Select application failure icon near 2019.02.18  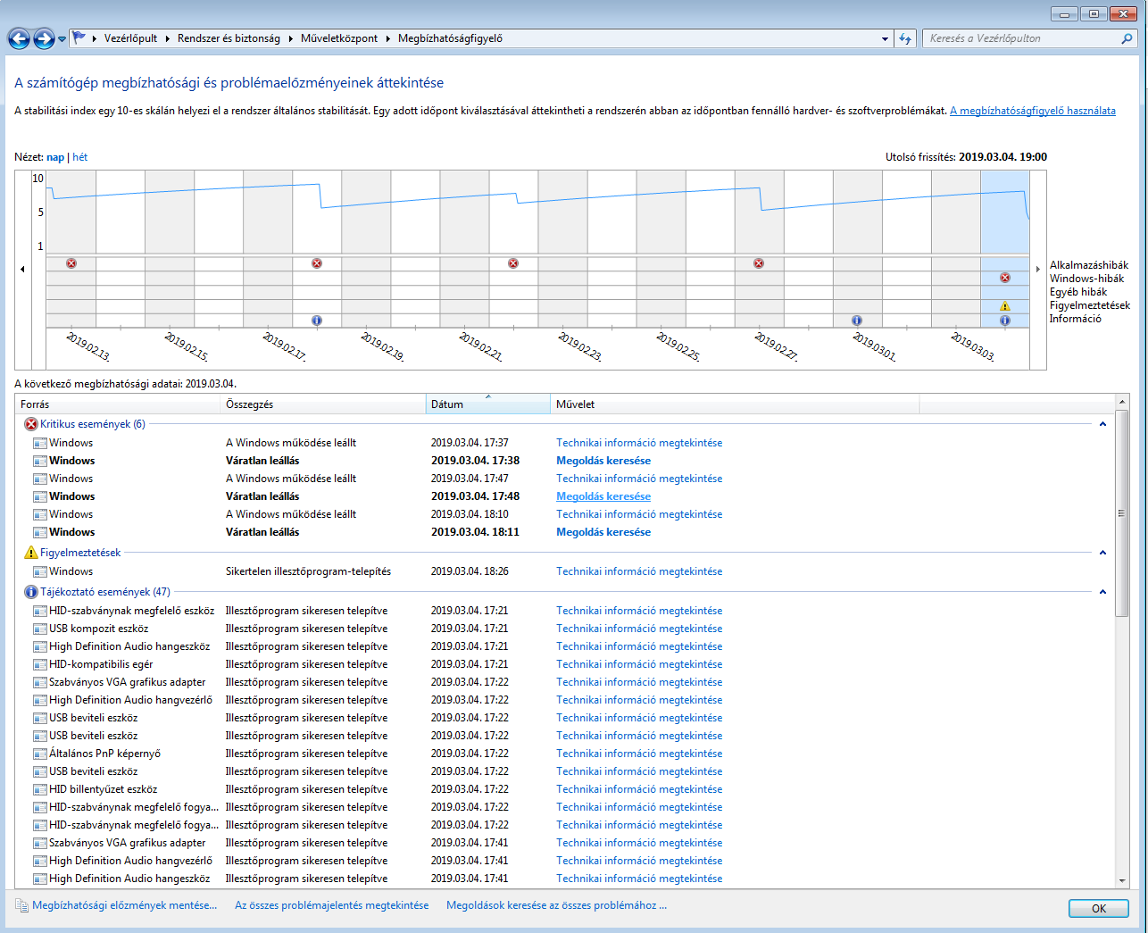point(317,263)
